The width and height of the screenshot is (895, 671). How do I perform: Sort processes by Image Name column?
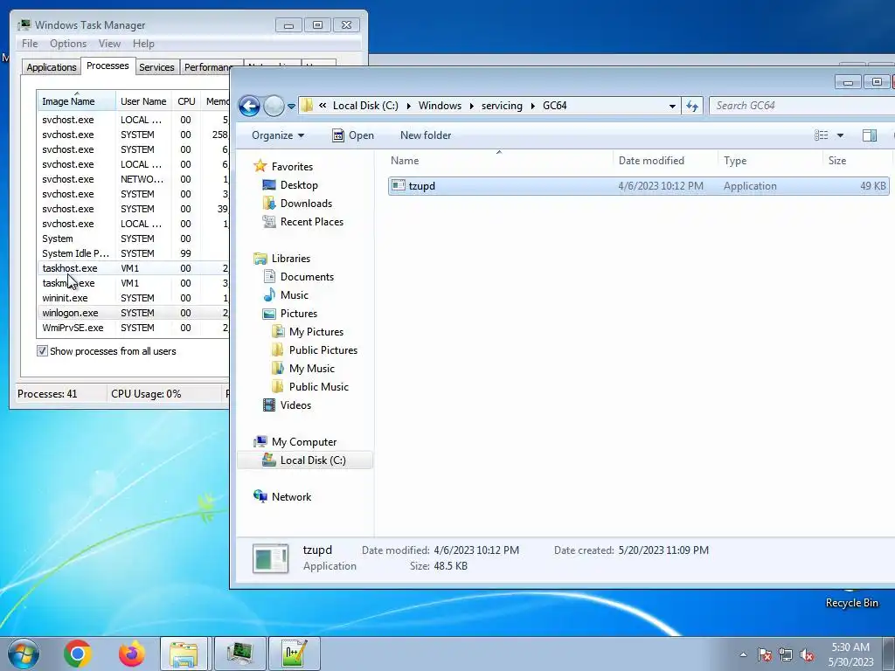[x=76, y=101]
